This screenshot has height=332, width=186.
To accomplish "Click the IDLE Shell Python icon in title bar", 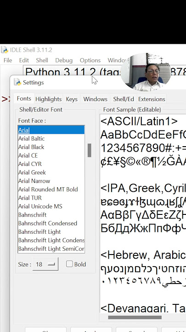I will click(x=5, y=50).
